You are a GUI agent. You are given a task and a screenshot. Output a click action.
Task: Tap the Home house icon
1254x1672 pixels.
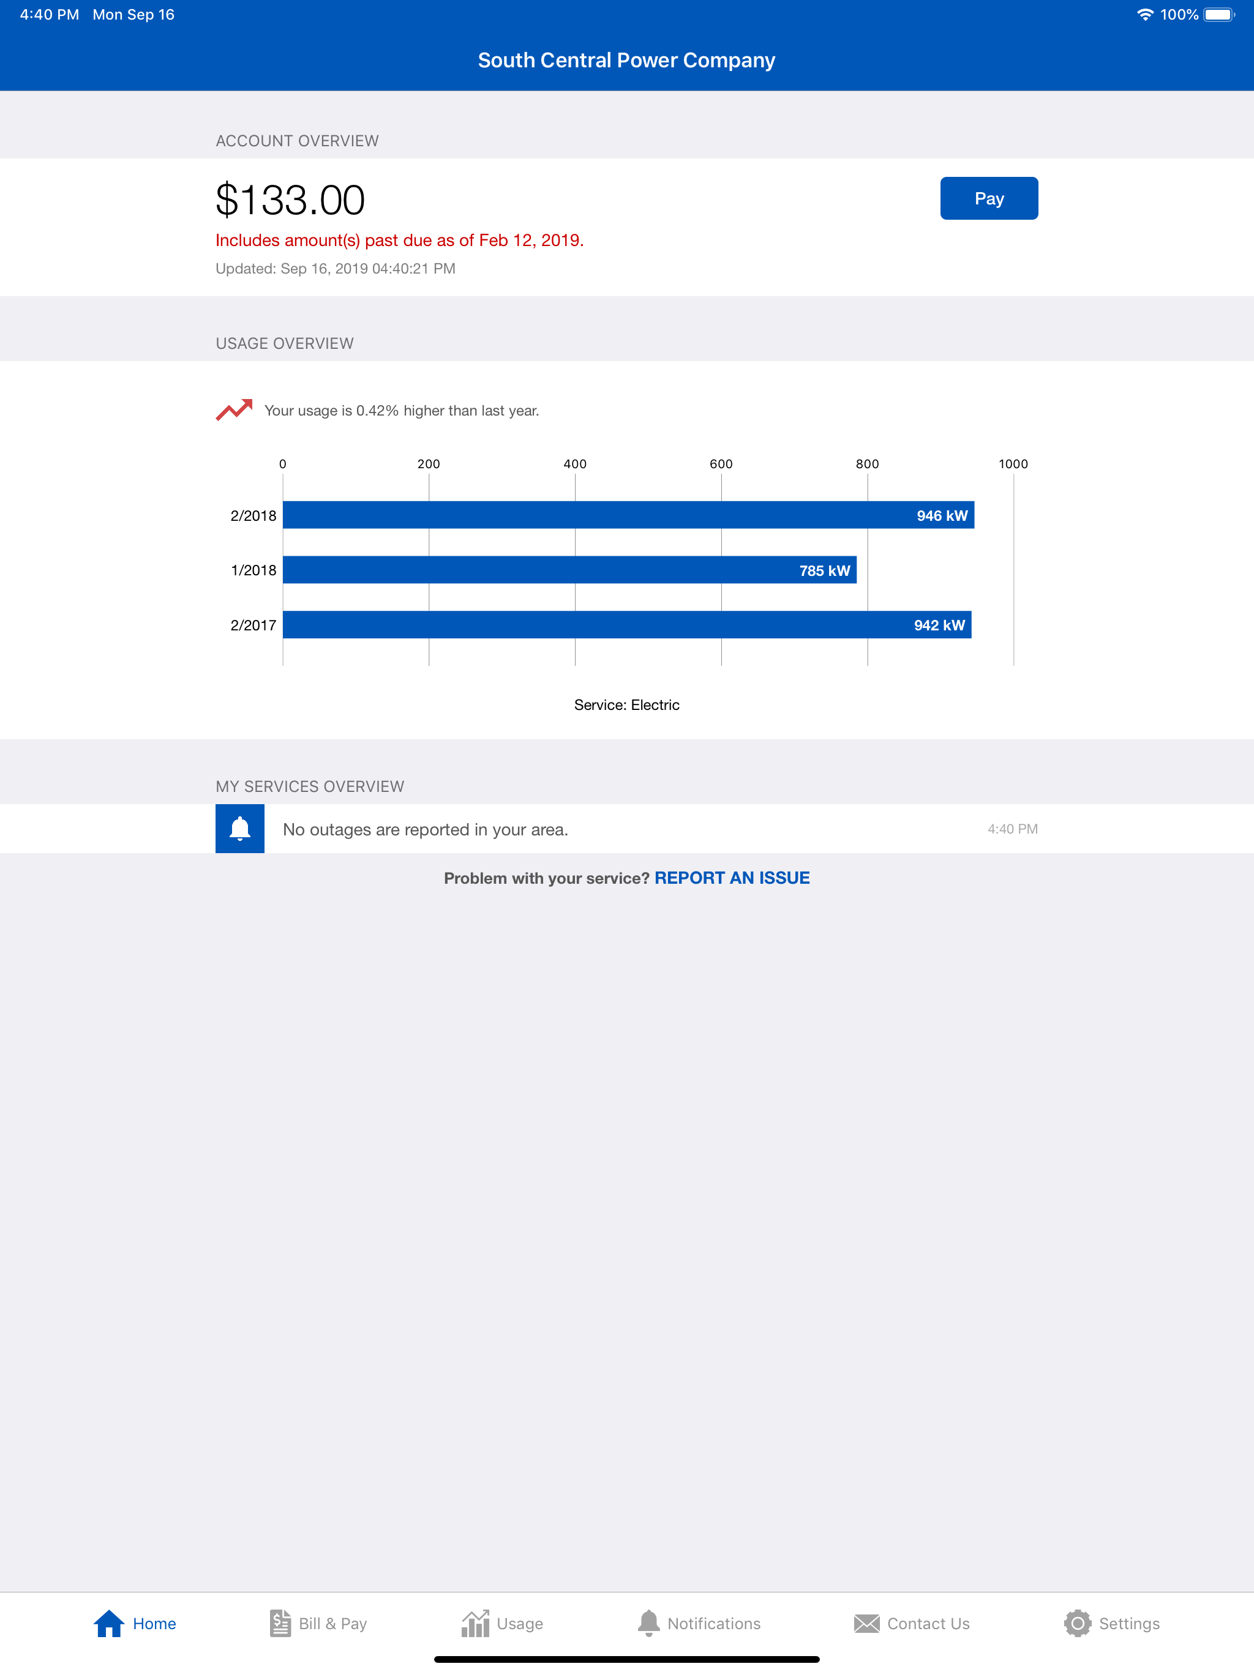click(x=109, y=1623)
